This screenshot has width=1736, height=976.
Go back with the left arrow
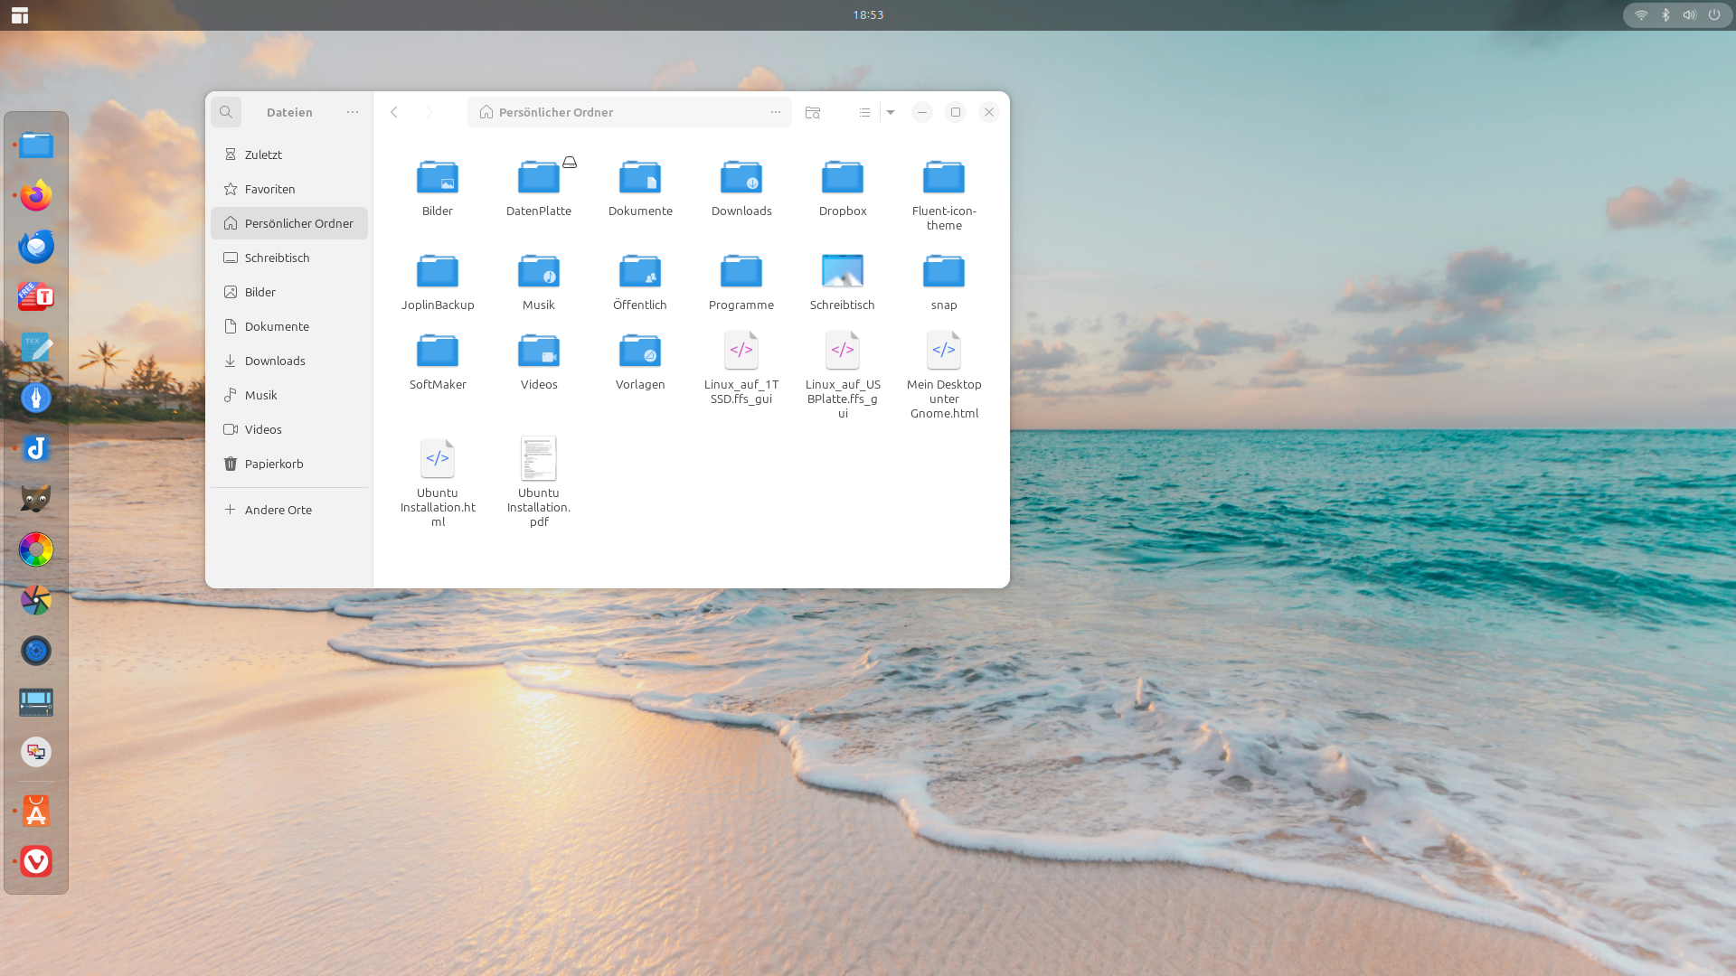(x=394, y=112)
